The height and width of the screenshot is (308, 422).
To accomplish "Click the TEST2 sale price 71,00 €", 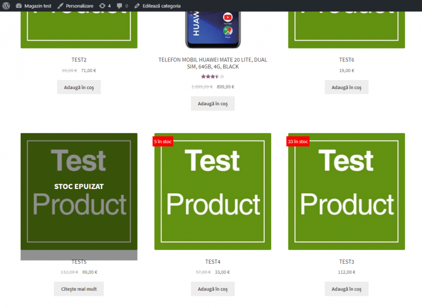I will 89,71.
